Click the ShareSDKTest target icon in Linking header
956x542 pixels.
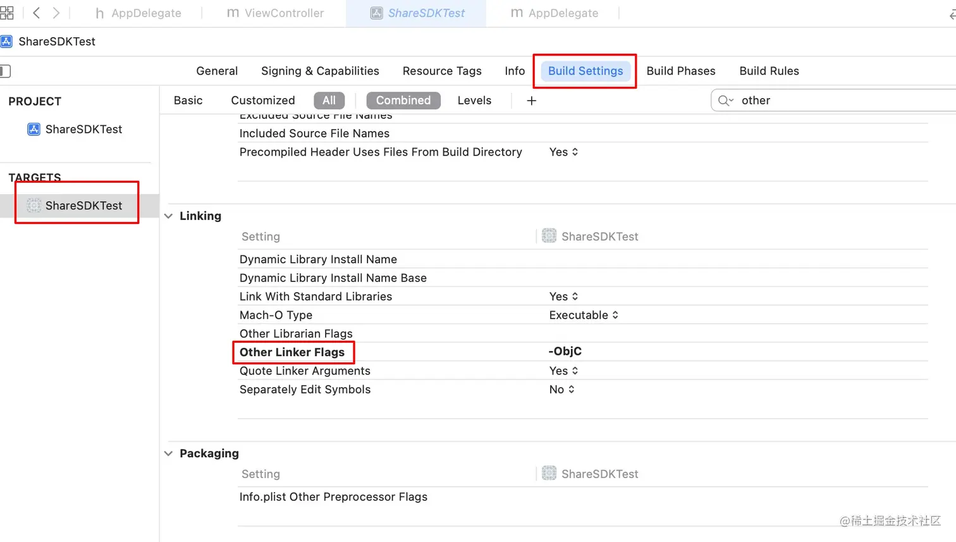pyautogui.click(x=549, y=236)
